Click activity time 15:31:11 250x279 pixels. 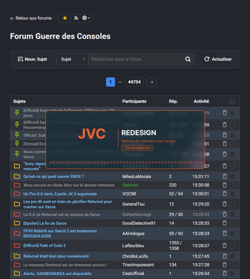[x=201, y=177]
